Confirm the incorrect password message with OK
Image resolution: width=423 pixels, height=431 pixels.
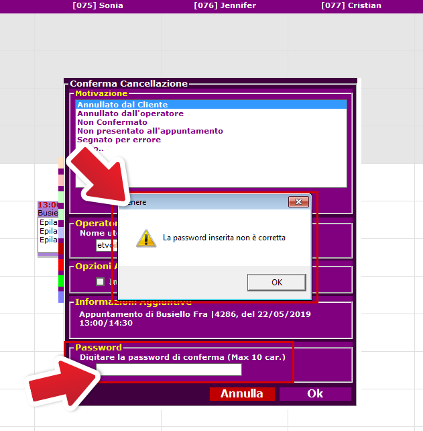pyautogui.click(x=277, y=282)
